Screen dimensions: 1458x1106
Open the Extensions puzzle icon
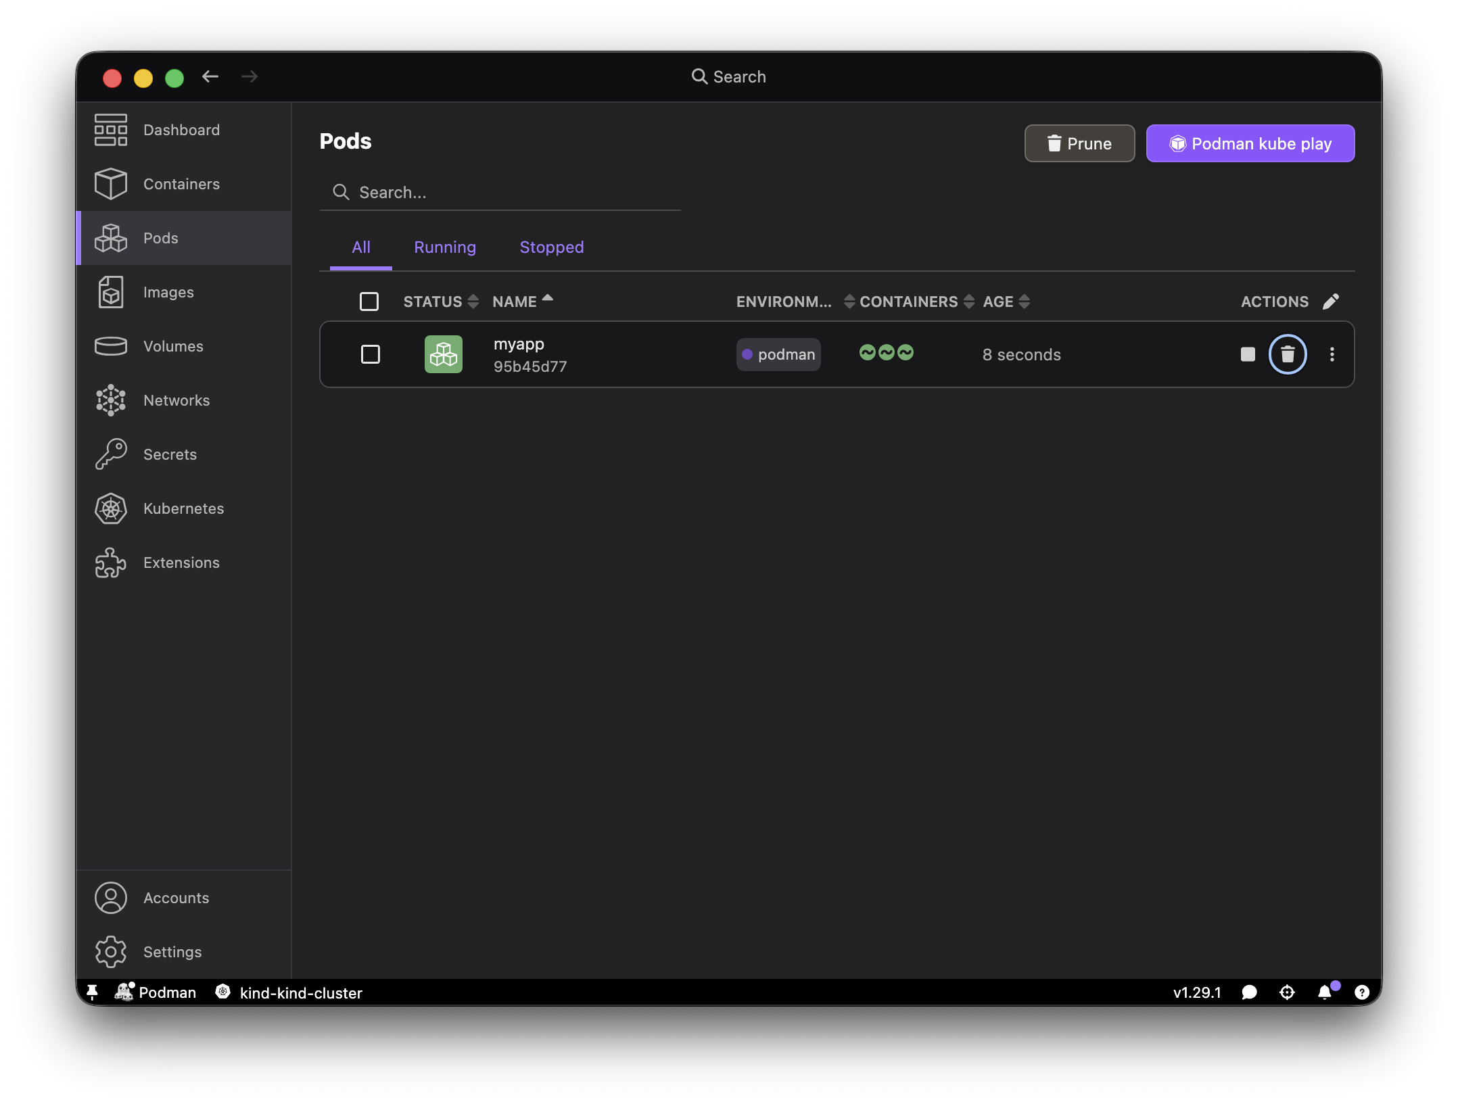111,562
